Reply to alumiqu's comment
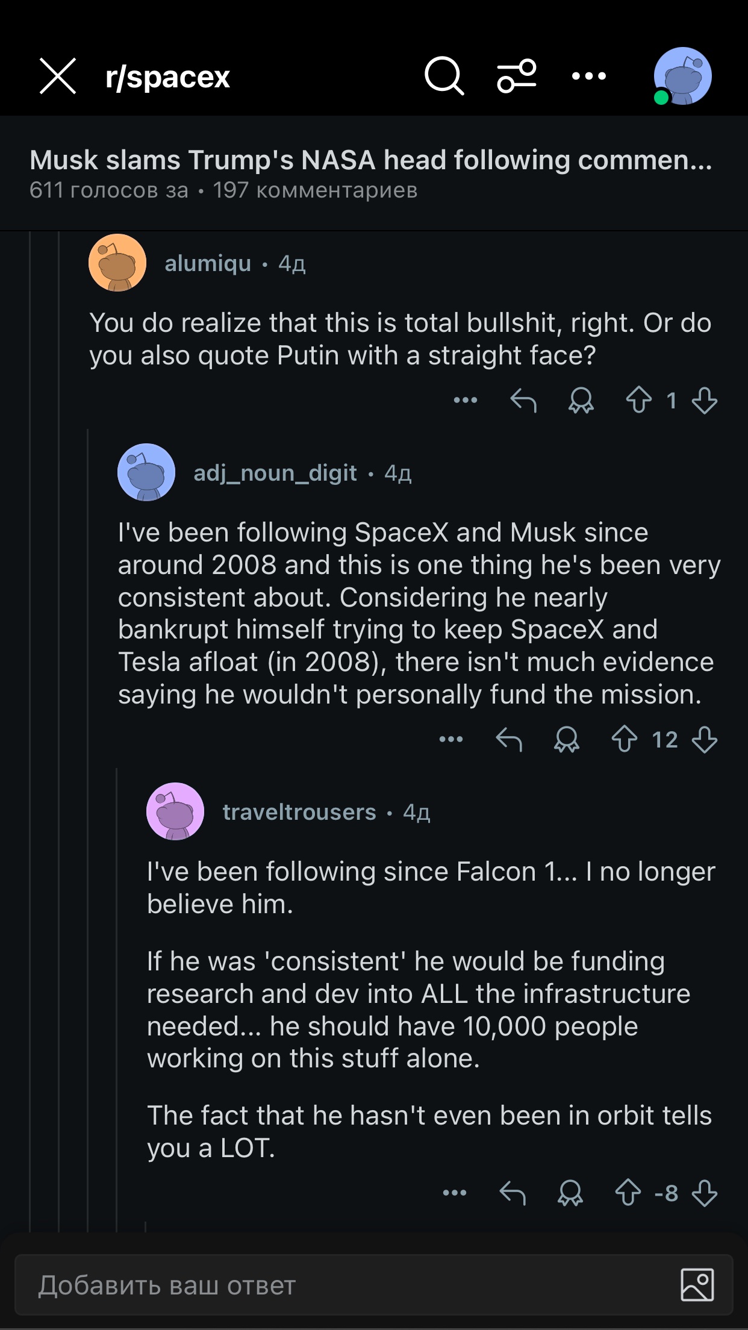 523,401
